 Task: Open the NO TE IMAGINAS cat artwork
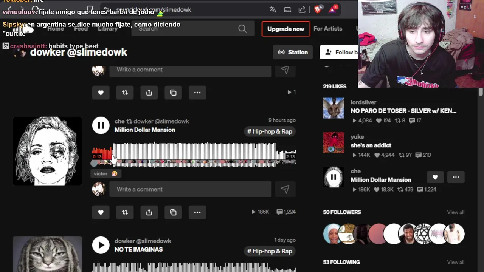pos(47,254)
